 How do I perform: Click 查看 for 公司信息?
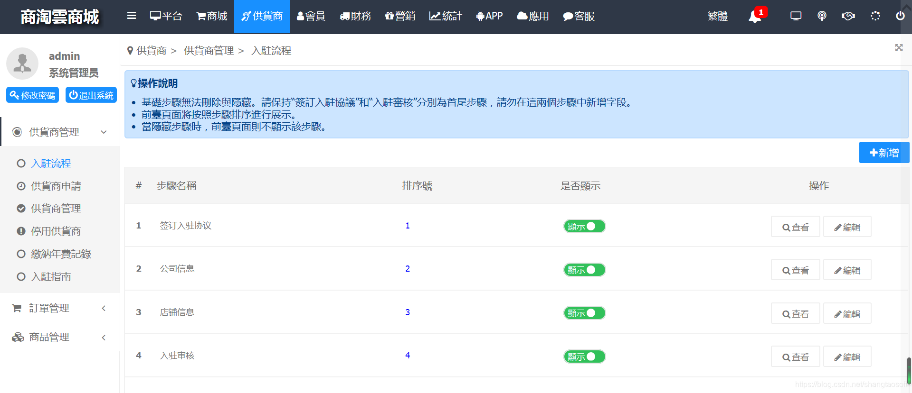795,270
